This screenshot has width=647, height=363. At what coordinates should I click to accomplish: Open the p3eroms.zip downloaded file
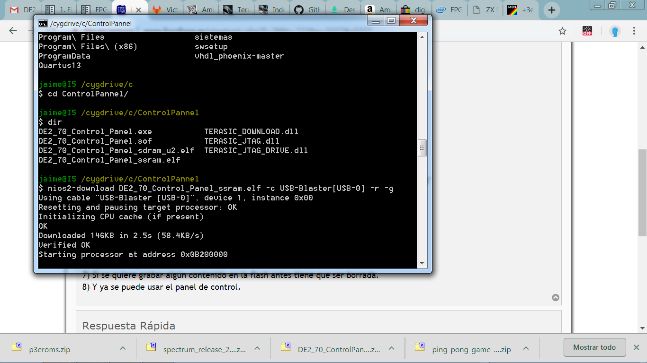(49, 350)
